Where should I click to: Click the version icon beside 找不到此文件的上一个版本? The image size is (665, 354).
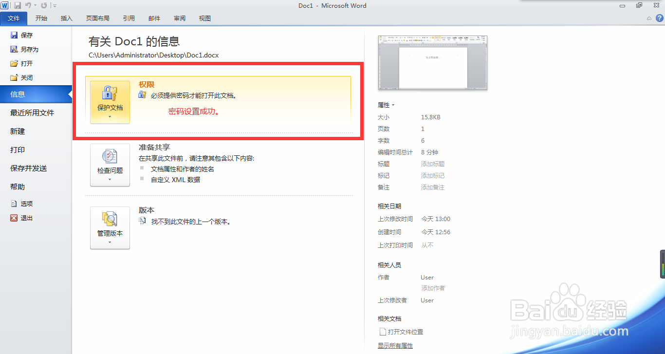pos(143,221)
